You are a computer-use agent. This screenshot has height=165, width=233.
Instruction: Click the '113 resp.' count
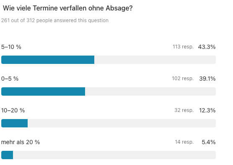tap(183, 47)
